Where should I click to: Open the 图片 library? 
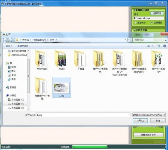click(12, 71)
